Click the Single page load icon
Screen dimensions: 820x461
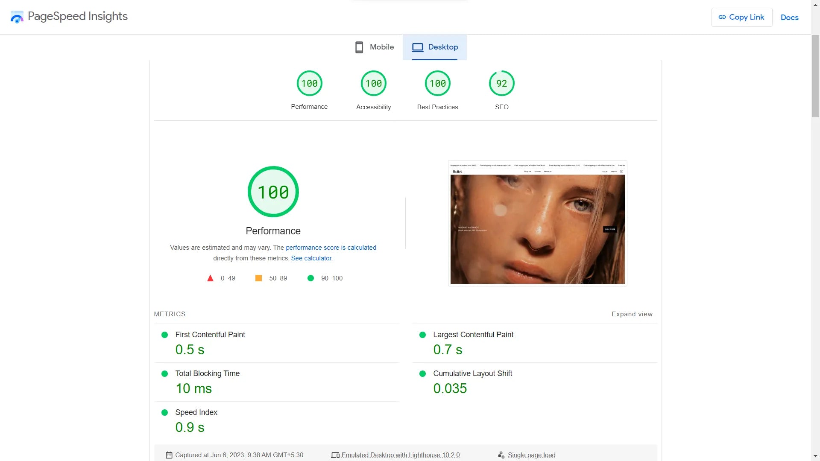[501, 455]
